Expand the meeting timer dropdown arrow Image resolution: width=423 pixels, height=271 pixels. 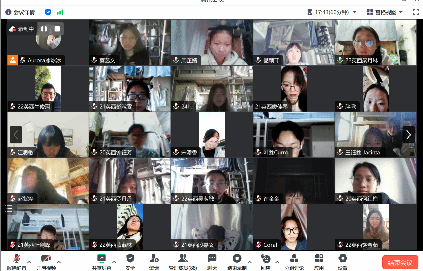click(x=355, y=12)
